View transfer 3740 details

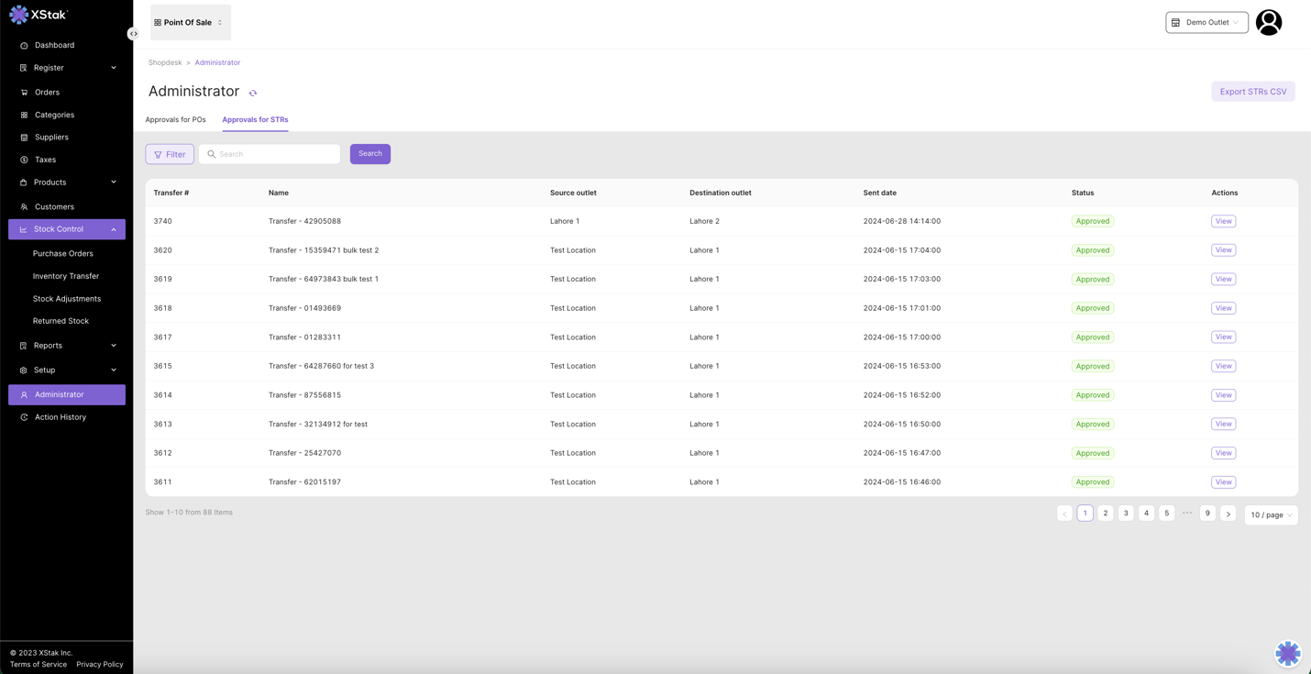(1223, 221)
